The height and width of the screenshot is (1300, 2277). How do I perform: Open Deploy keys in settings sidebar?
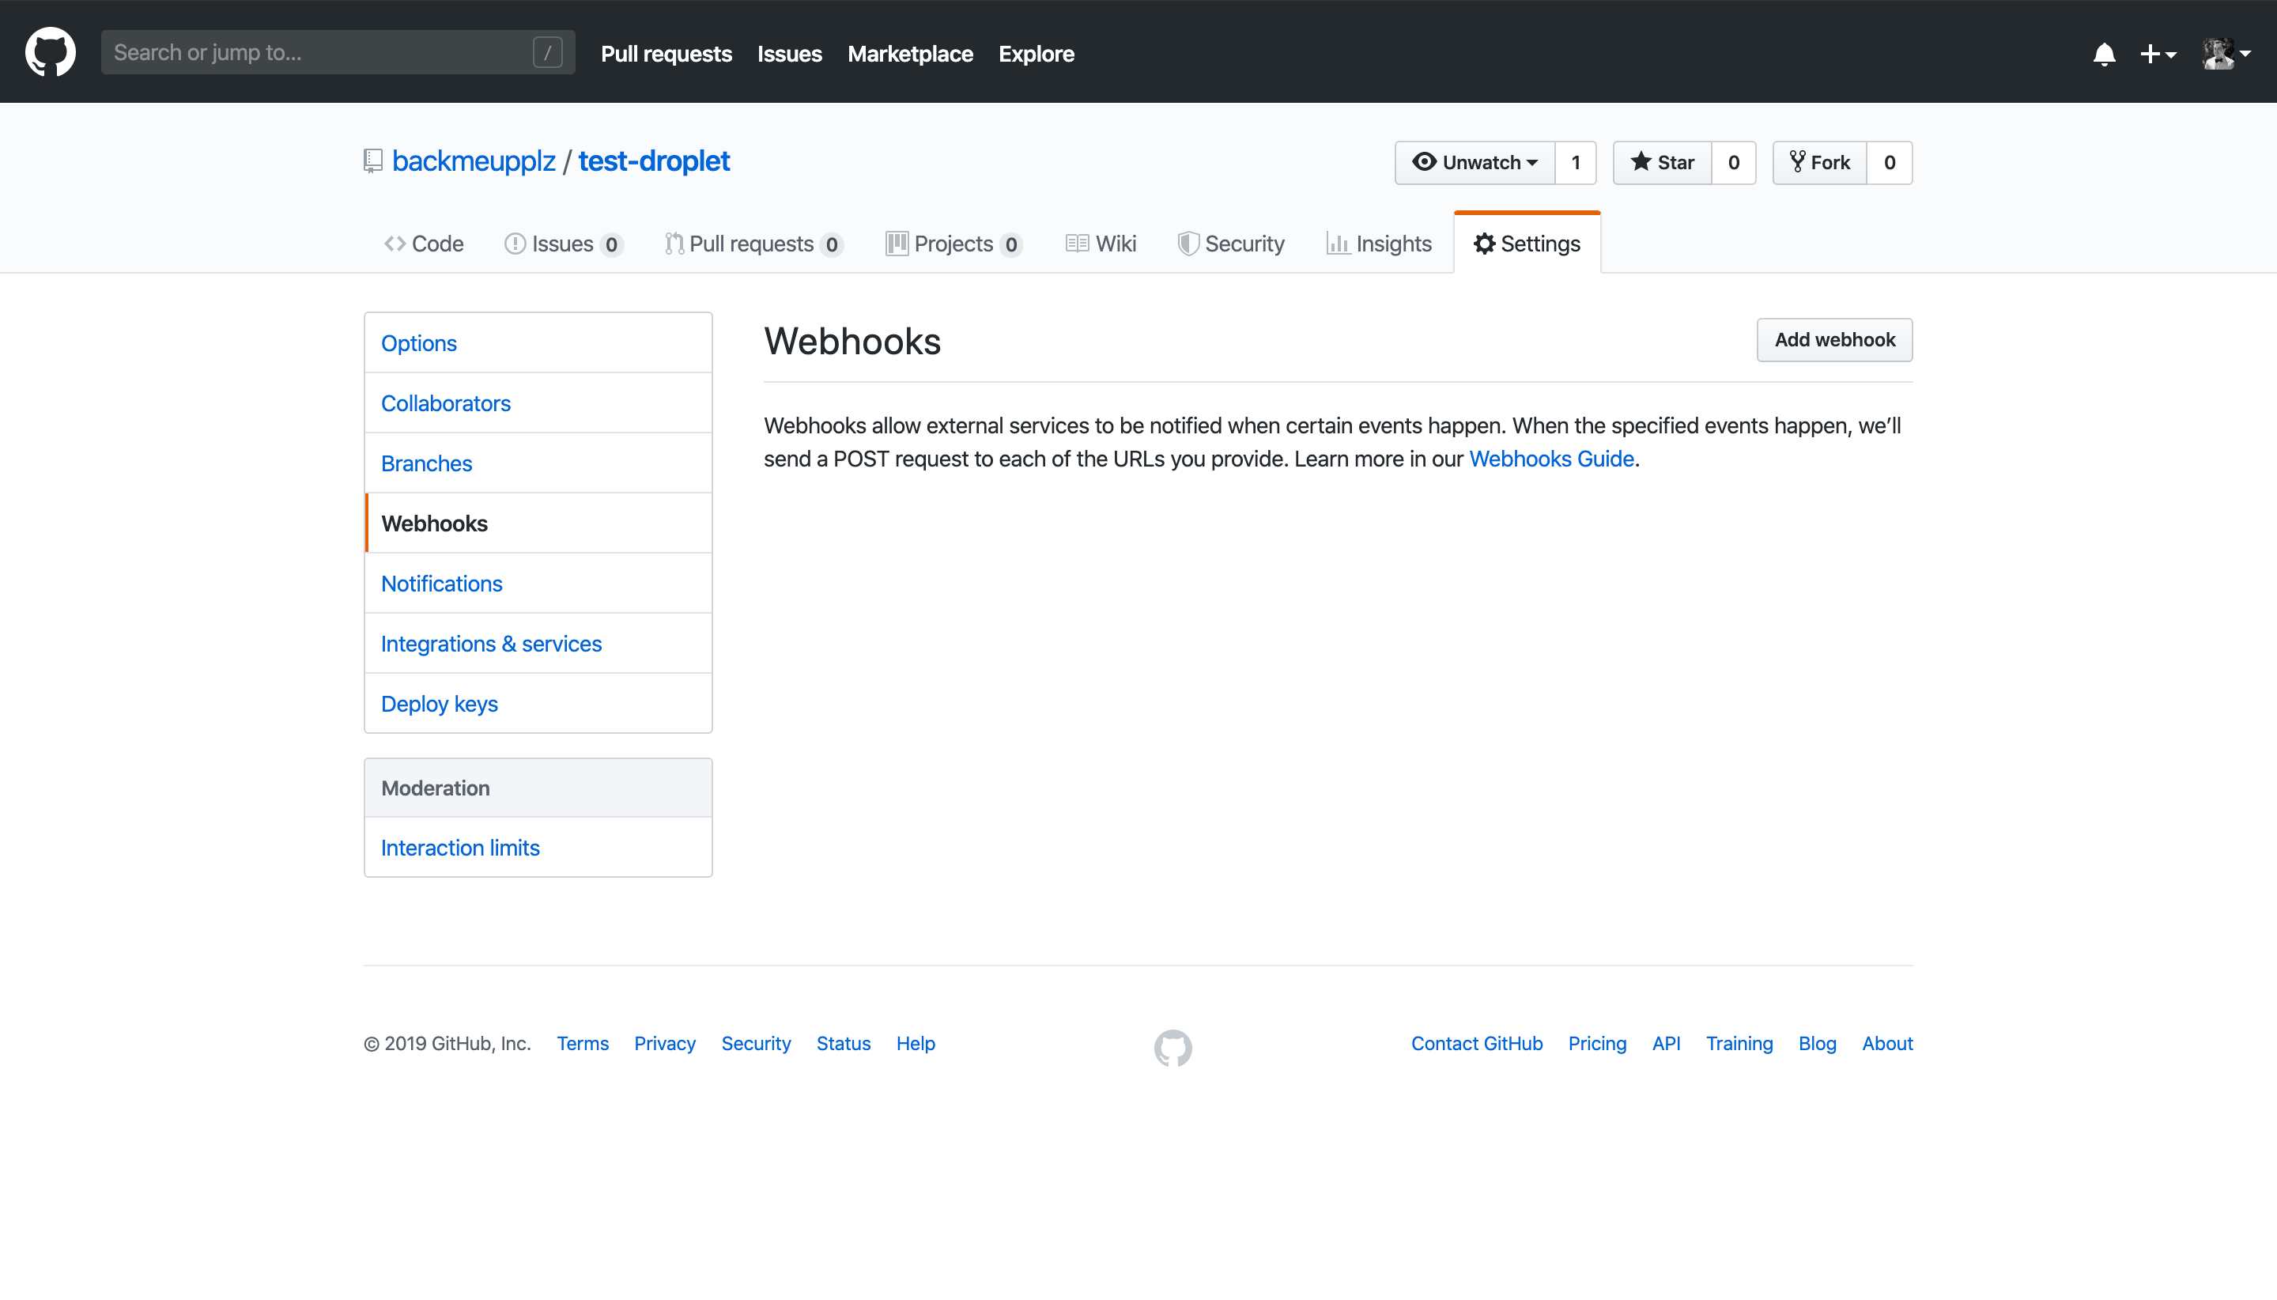[x=538, y=704]
